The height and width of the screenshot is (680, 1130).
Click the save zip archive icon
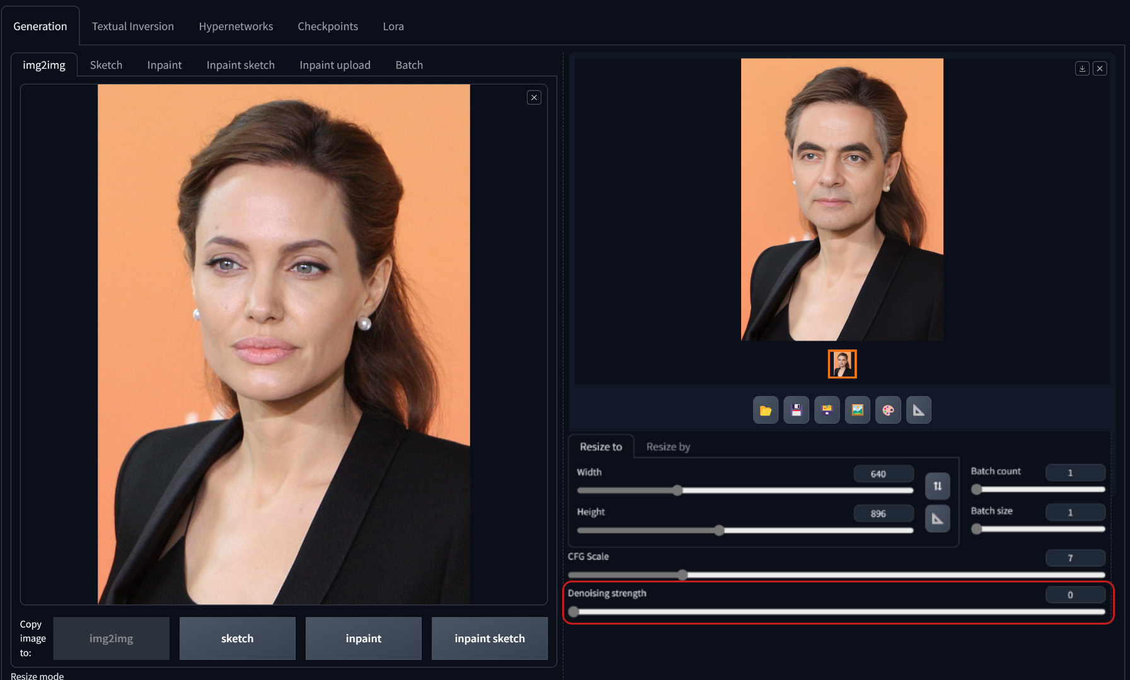[827, 411]
